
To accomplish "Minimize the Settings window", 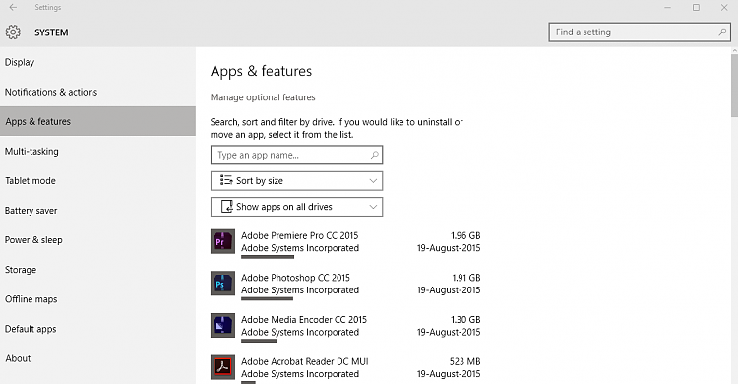I will (667, 8).
